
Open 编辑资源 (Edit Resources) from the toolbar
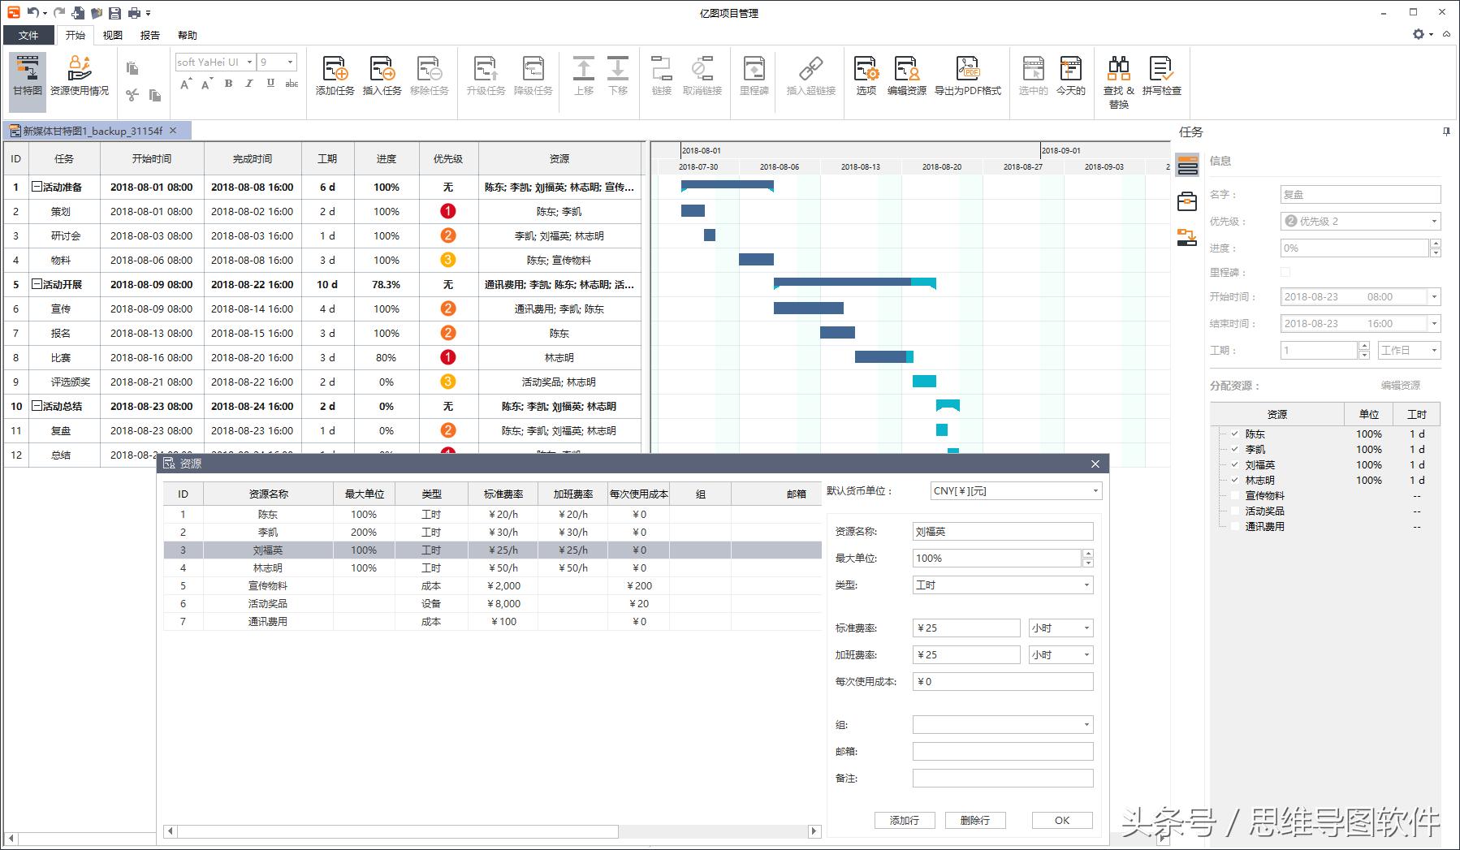(906, 76)
